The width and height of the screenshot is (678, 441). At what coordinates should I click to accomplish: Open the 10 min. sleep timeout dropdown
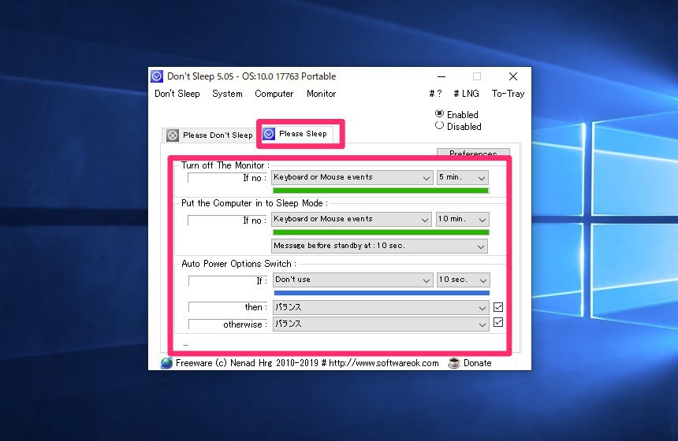463,220
